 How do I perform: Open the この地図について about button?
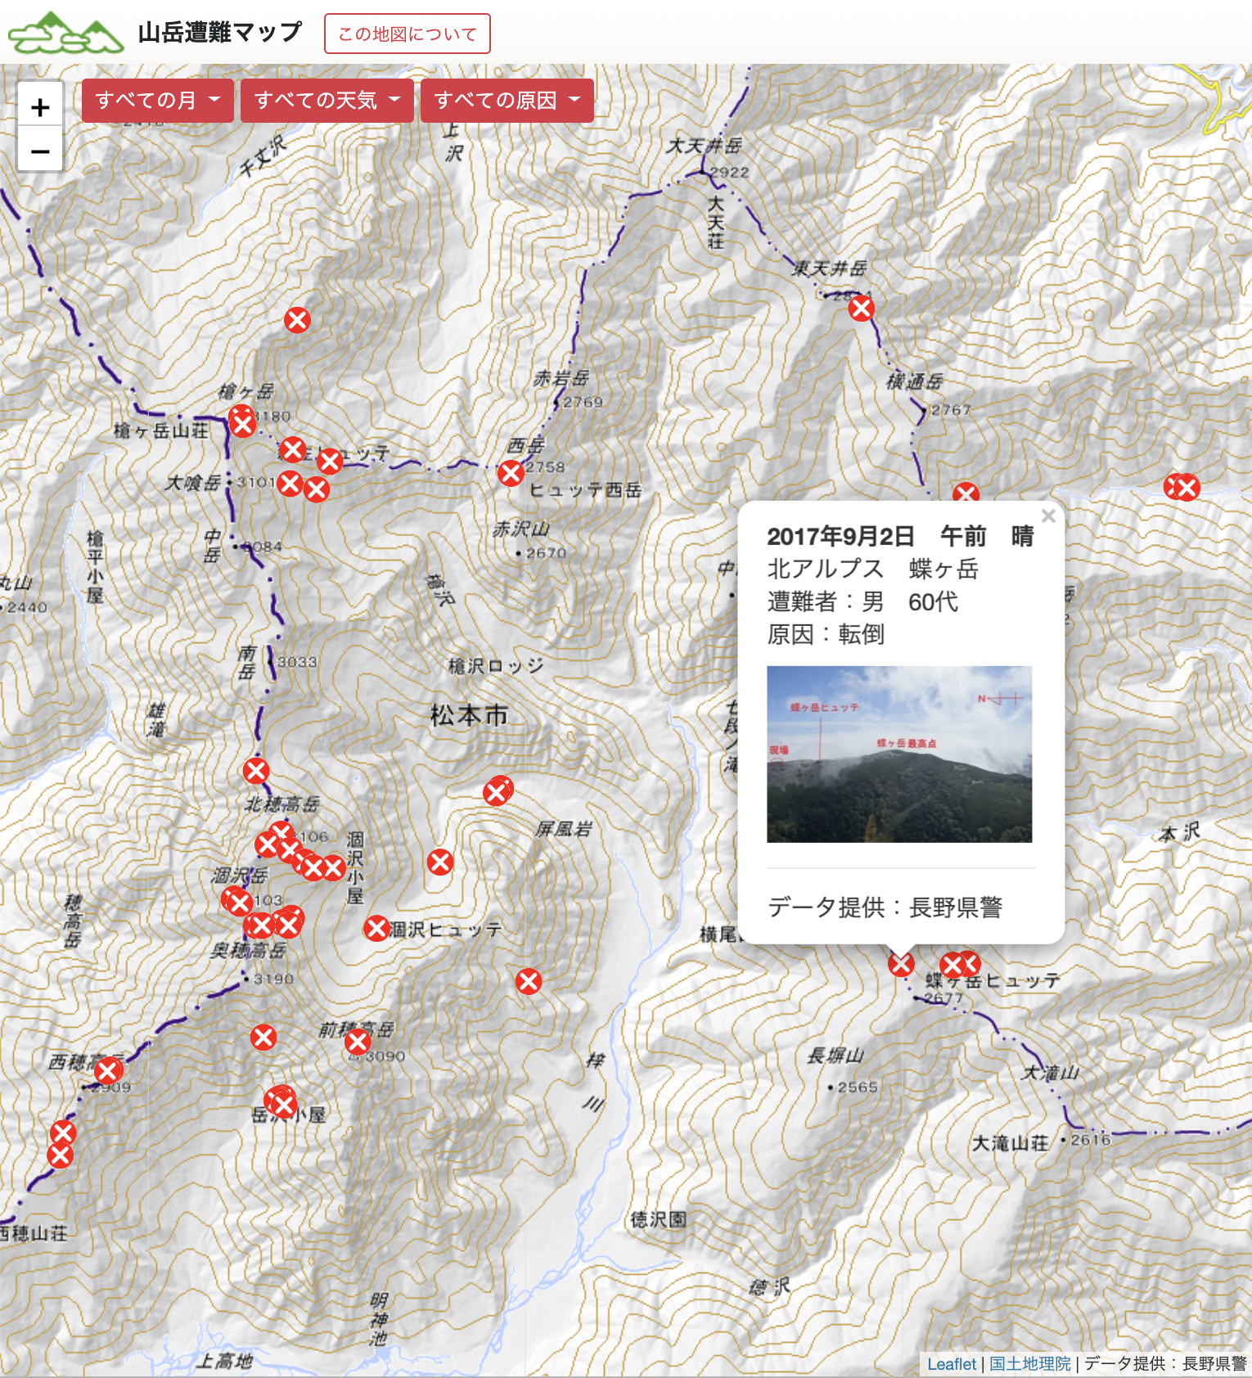tap(407, 34)
